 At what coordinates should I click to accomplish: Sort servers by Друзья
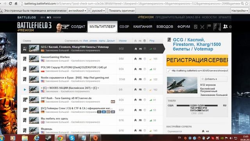pyautogui.click(x=111, y=41)
